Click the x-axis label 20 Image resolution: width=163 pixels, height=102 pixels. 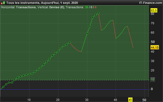point(58,100)
